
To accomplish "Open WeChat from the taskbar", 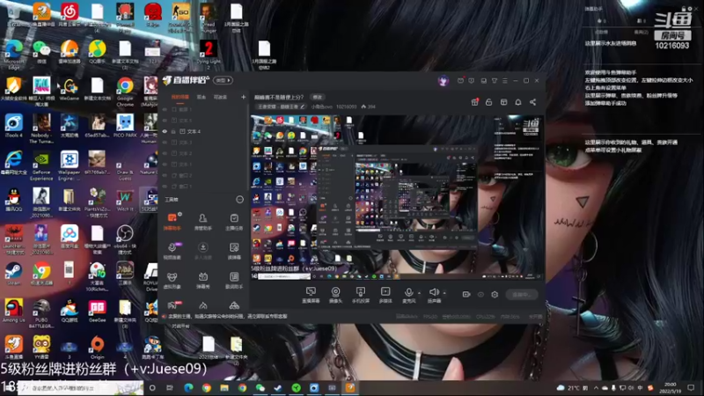I will pos(260,388).
